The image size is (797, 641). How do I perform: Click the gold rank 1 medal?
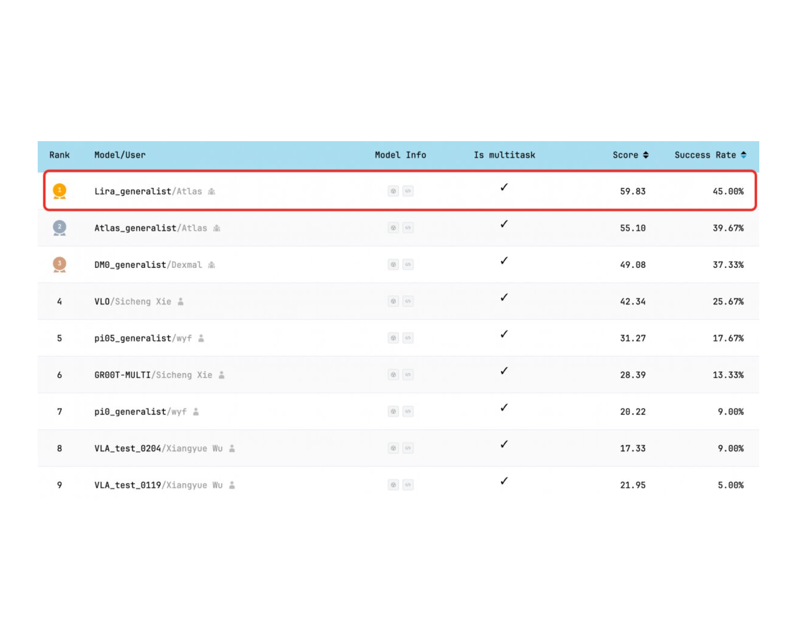click(59, 191)
